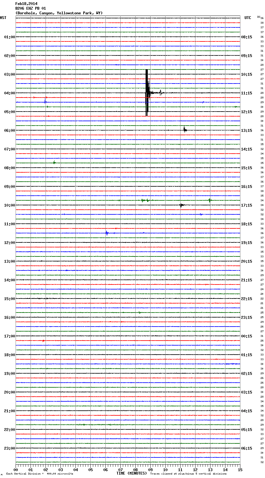The width and height of the screenshot is (265, 478).
Task: Click the MST time zone label
Action: [3, 18]
